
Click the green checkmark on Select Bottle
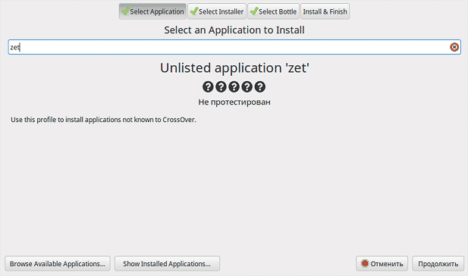tap(254, 11)
